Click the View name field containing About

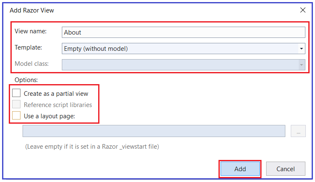click(x=183, y=32)
